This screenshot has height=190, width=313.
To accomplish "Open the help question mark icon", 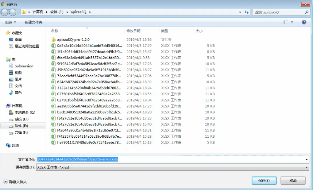I will pos(304,22).
